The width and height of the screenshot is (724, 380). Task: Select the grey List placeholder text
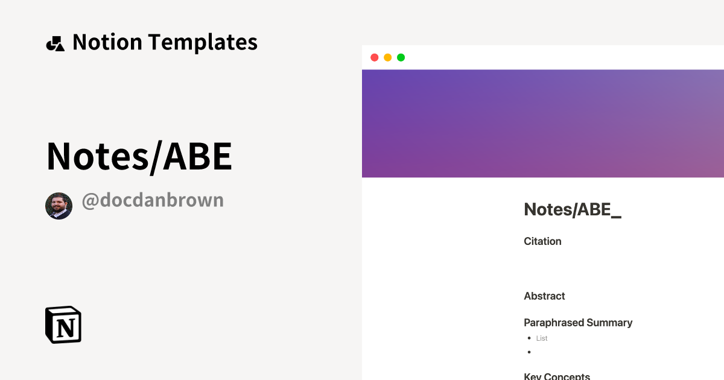coord(541,338)
